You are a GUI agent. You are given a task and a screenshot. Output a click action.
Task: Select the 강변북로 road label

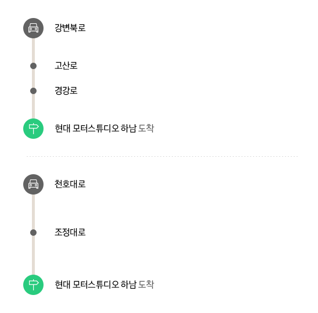(70, 28)
